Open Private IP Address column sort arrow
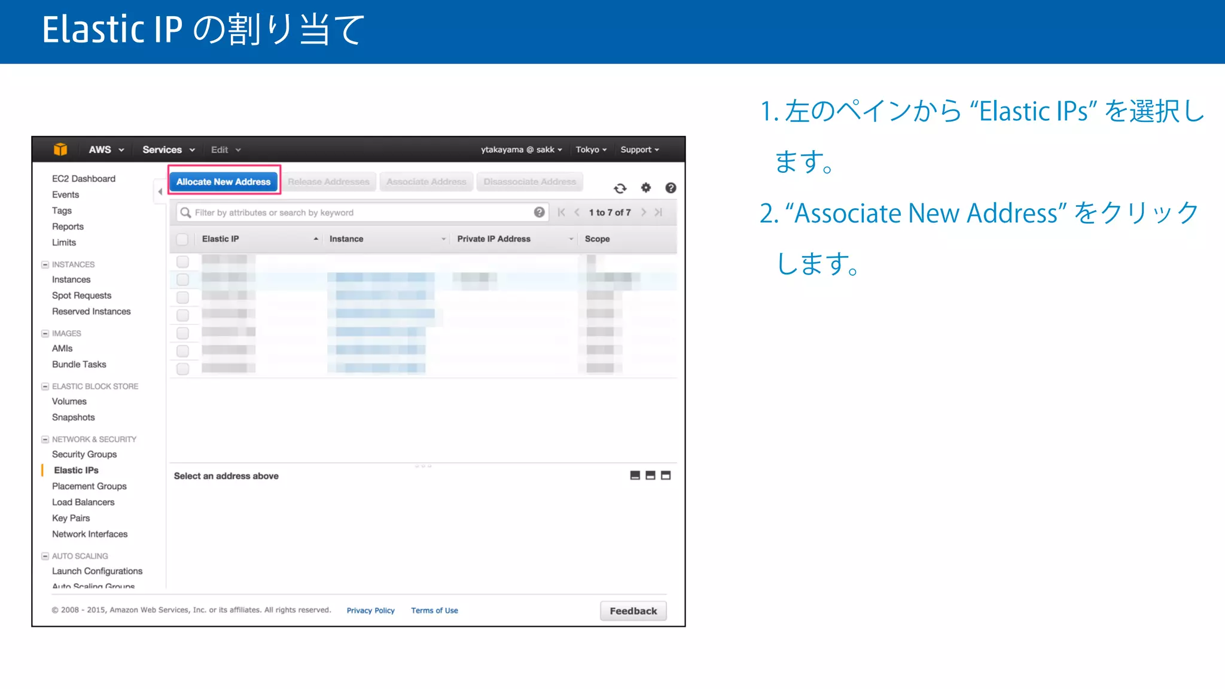This screenshot has height=689, width=1225. 571,239
